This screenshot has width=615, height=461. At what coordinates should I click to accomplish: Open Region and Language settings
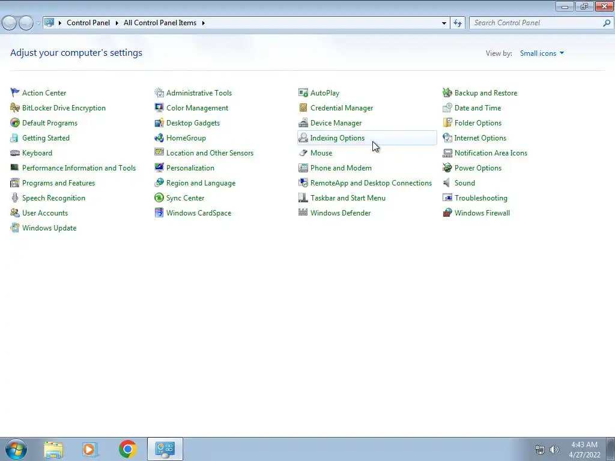click(x=201, y=183)
